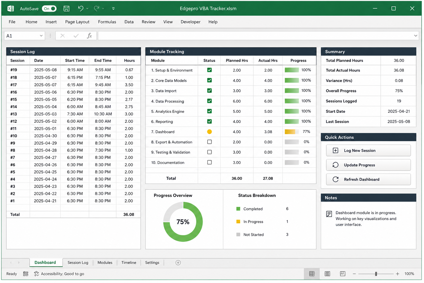Viewport: 424px width, 283px height.
Task: Expand the formula bar chevron
Action: click(x=415, y=36)
